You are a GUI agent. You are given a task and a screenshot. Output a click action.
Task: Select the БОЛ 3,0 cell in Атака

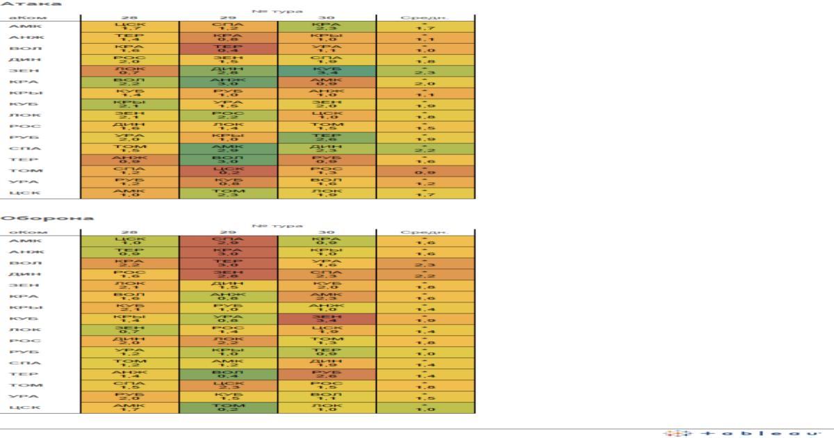[229, 160]
